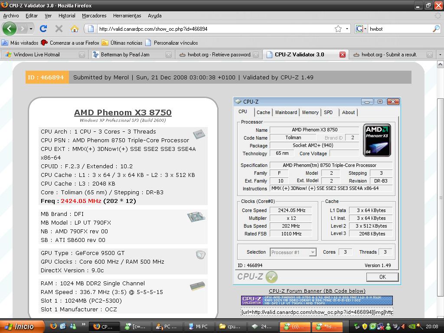Click the Stop loading X icon

[x=59, y=29]
